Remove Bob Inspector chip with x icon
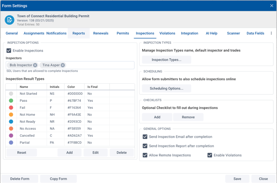 pos(35,65)
